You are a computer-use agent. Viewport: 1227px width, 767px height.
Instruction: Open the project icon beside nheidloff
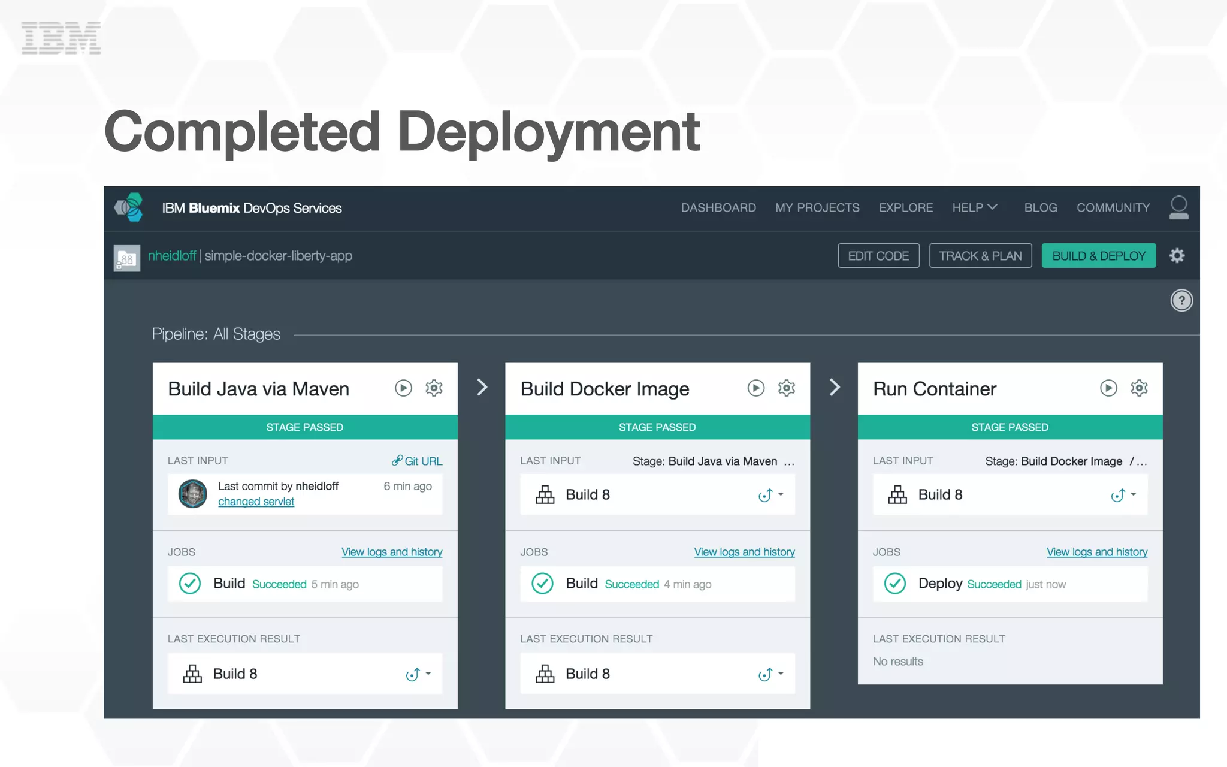click(127, 258)
